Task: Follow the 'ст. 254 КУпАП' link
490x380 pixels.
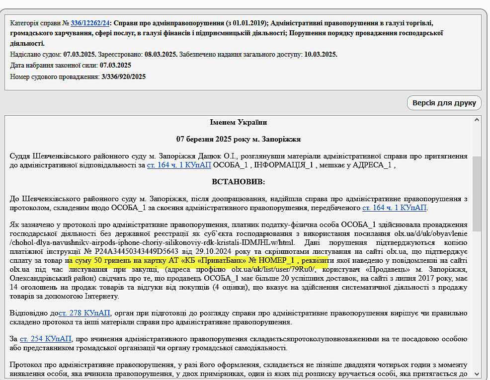Action: pyautogui.click(x=46, y=339)
